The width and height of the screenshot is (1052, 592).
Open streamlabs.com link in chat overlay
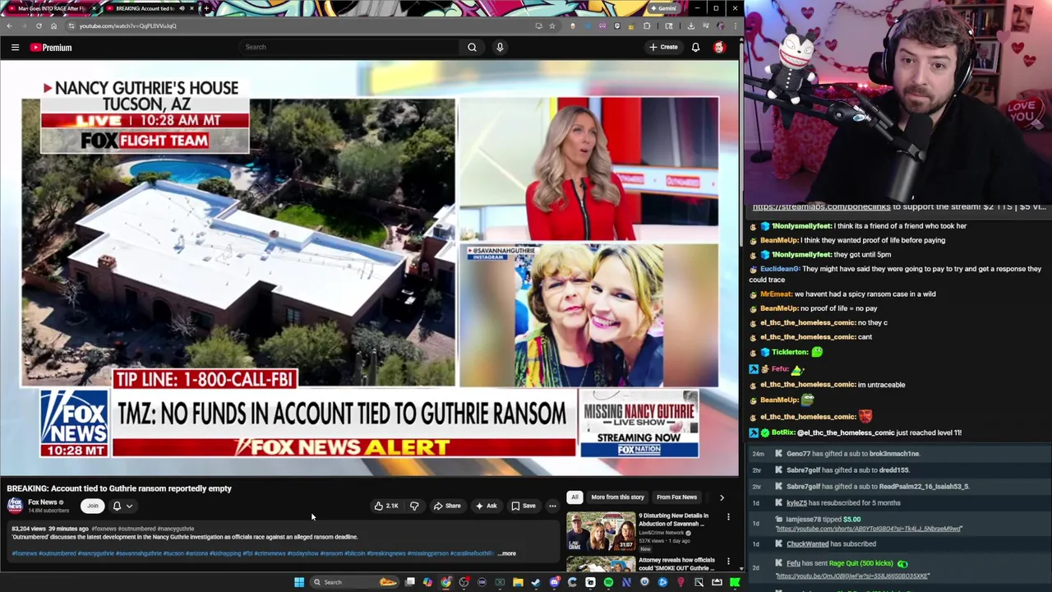pyautogui.click(x=821, y=206)
